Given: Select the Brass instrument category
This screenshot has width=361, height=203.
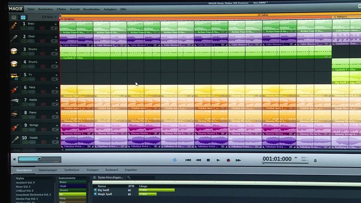Looking at the screenshot, I should pos(72,182).
